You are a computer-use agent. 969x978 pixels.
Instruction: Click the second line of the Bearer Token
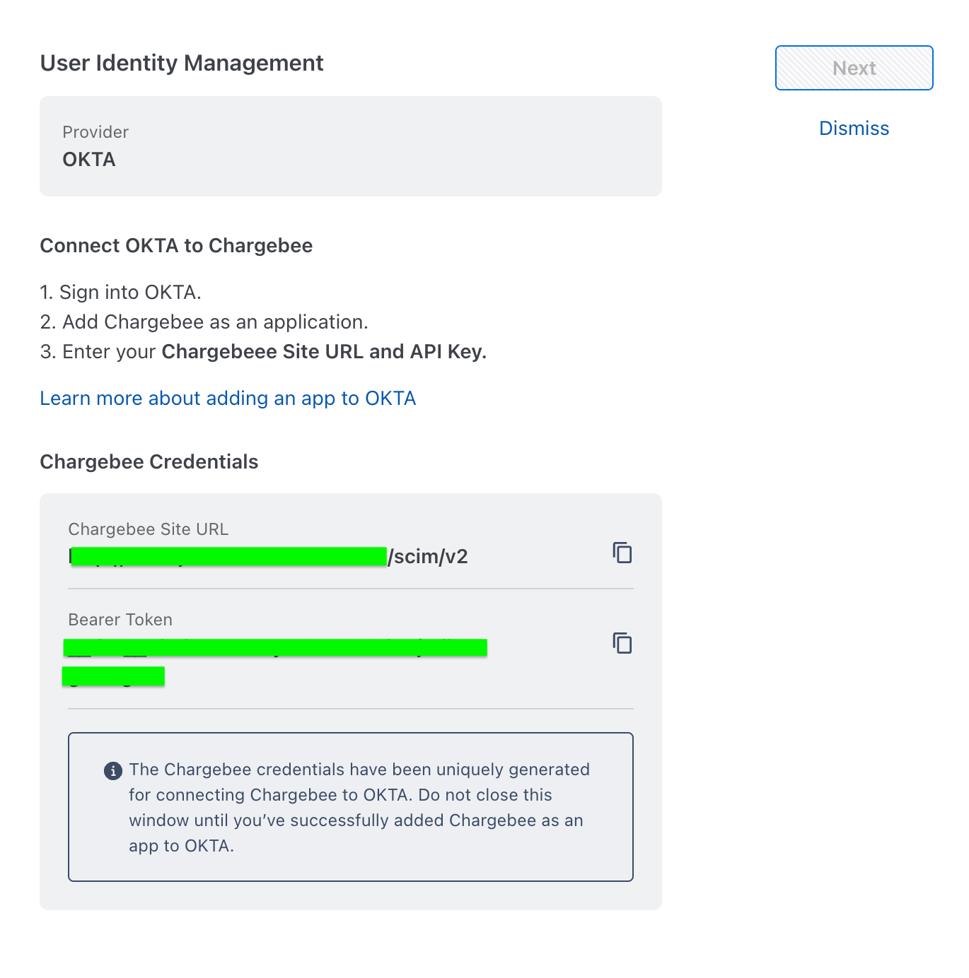[113, 676]
